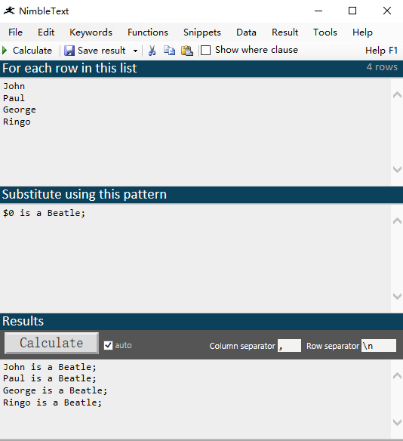Click the row 'George' in data list
This screenshot has height=441, width=403.
click(20, 110)
